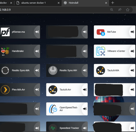Click the Tautulli-MA icon

pyautogui.click(x=100, y=70)
